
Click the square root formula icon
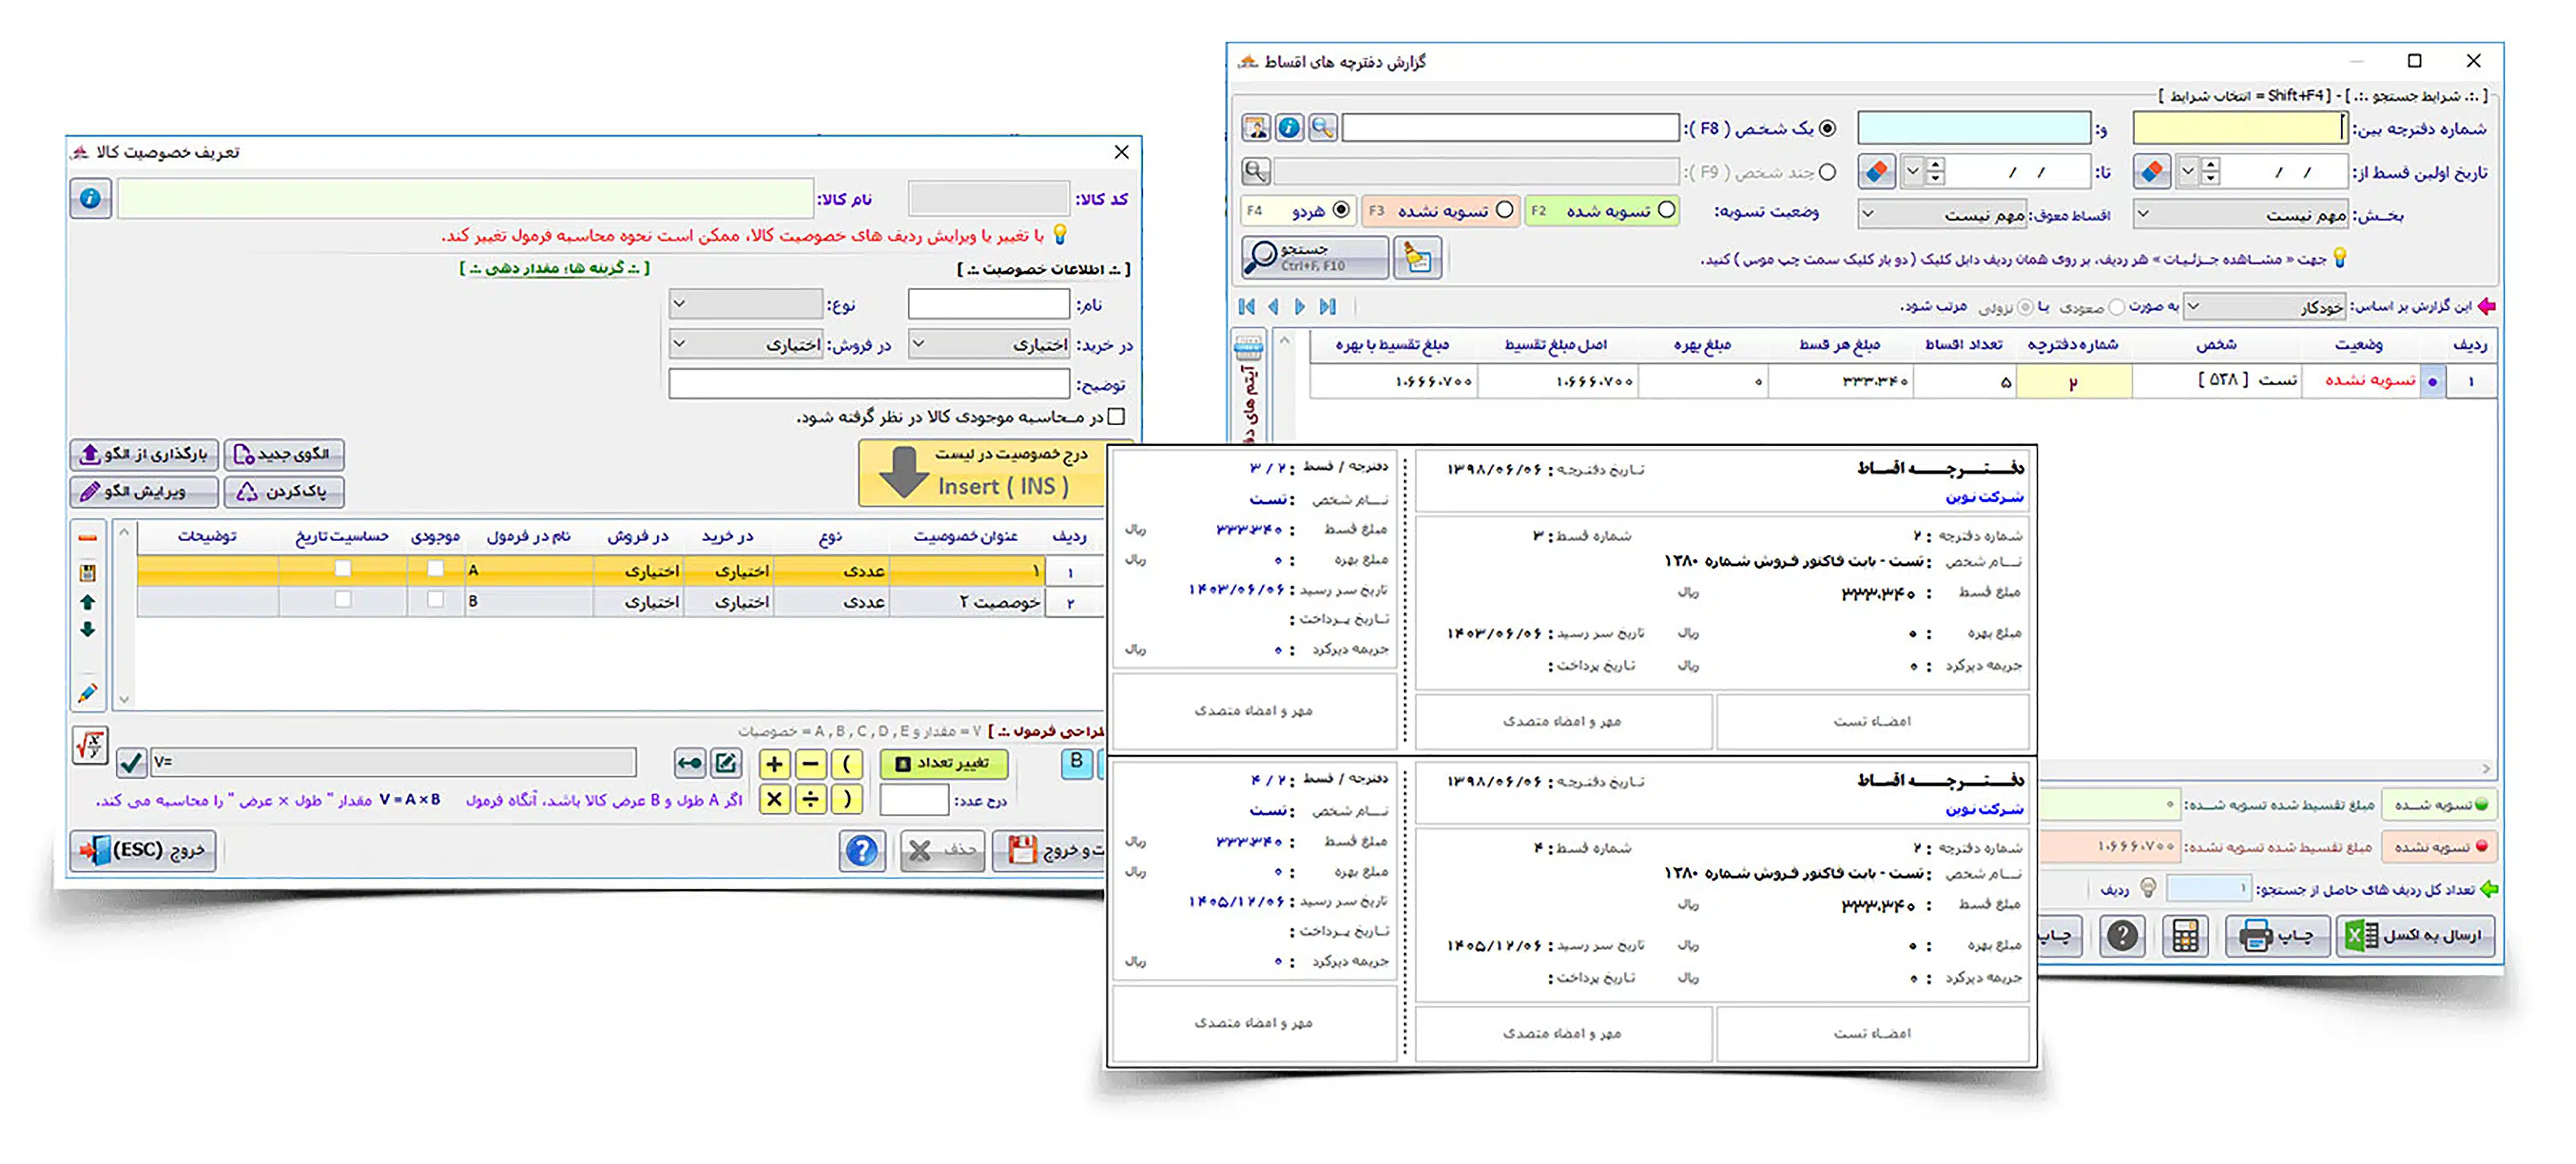tap(90, 745)
